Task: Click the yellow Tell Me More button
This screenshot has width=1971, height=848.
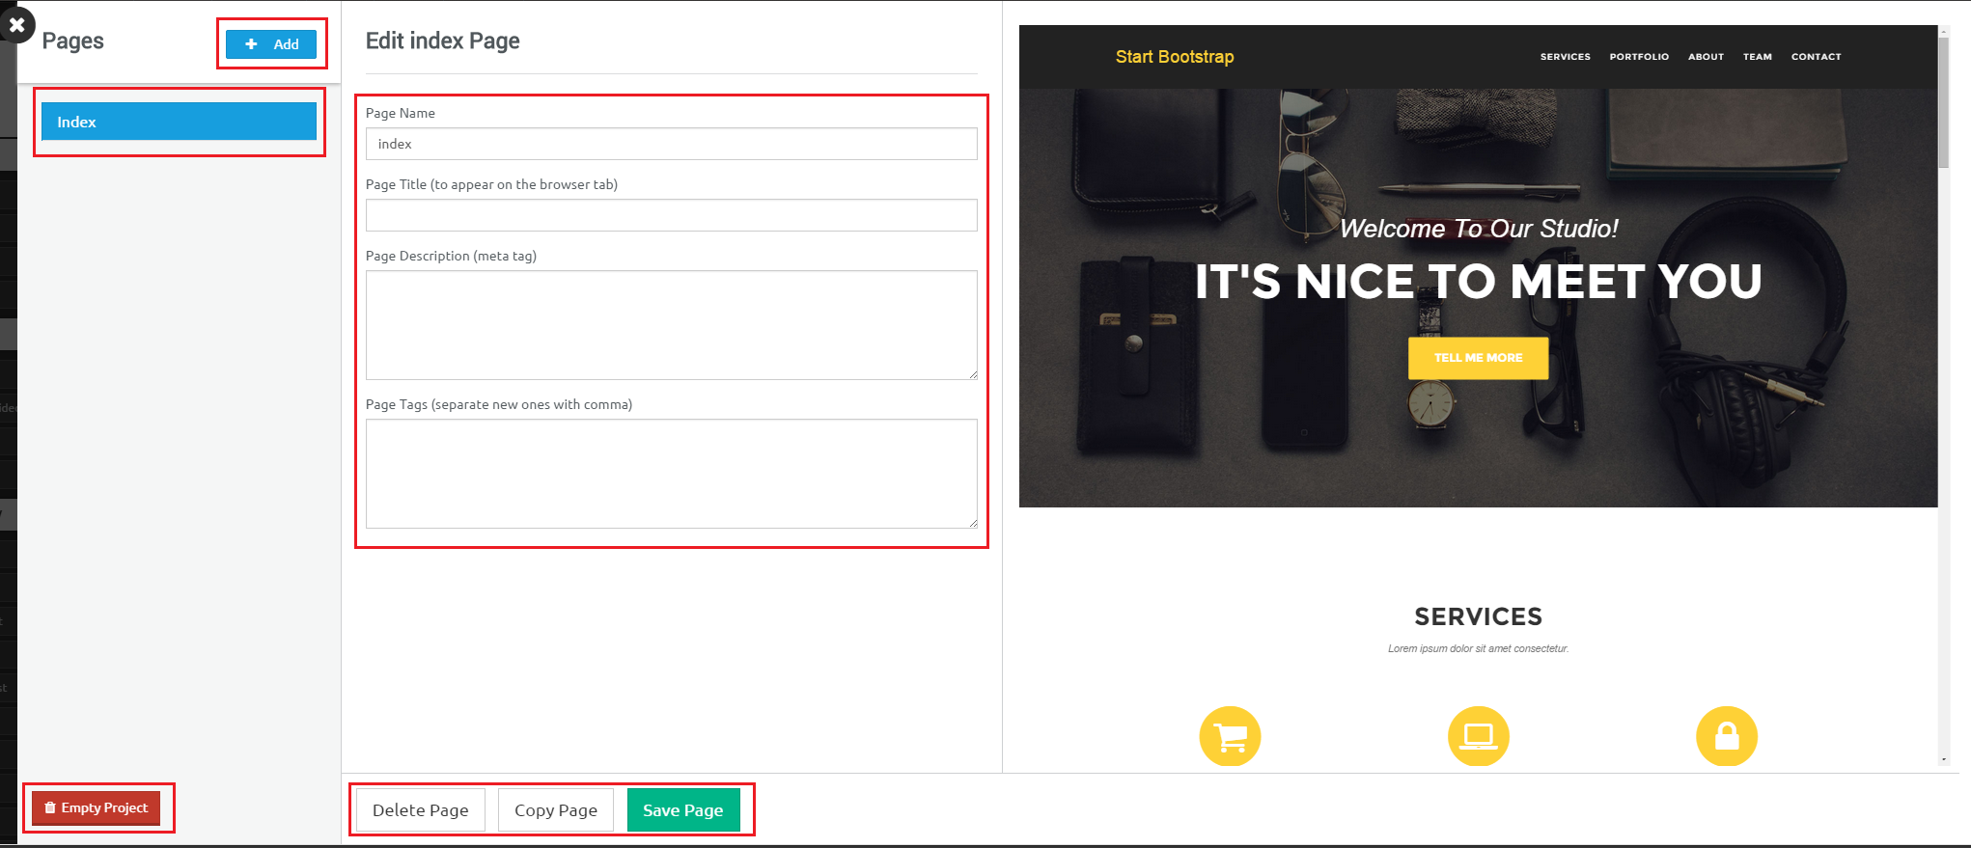Action: click(1478, 358)
